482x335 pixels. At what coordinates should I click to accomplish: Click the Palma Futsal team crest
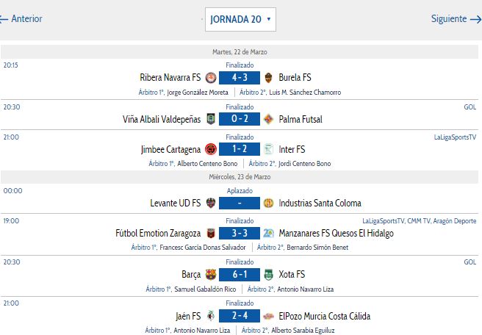(x=268, y=119)
